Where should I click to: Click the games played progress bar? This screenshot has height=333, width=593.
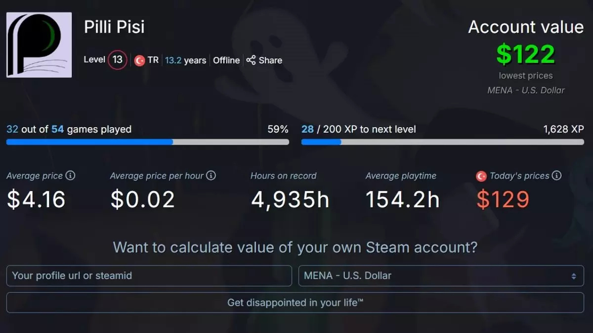(147, 142)
